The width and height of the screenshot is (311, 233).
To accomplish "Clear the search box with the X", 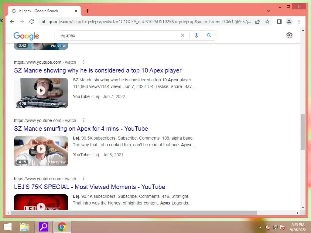I will tap(183, 35).
